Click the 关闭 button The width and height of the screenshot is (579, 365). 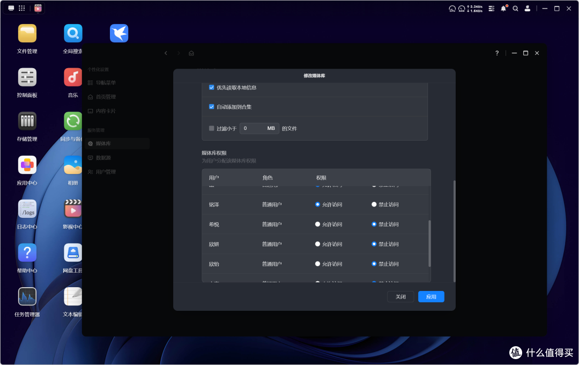[x=400, y=297]
